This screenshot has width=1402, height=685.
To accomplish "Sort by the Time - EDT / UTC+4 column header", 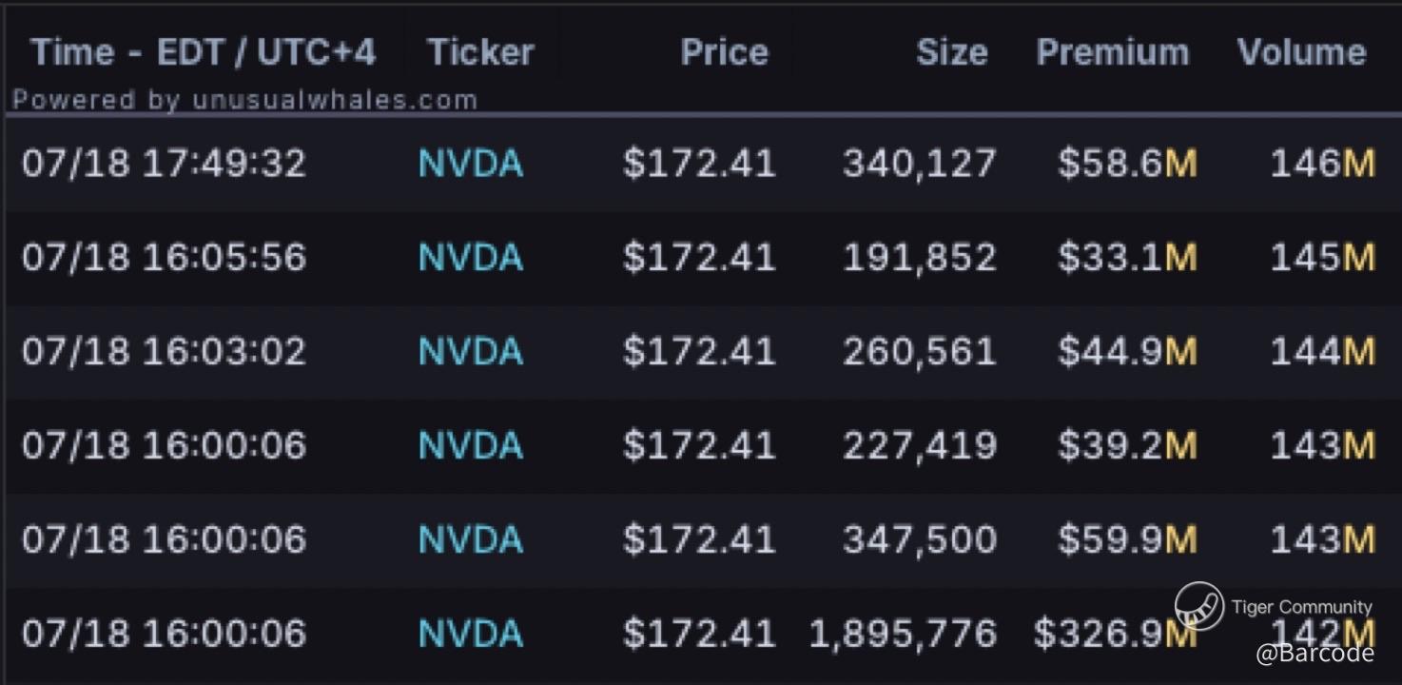I will (204, 51).
